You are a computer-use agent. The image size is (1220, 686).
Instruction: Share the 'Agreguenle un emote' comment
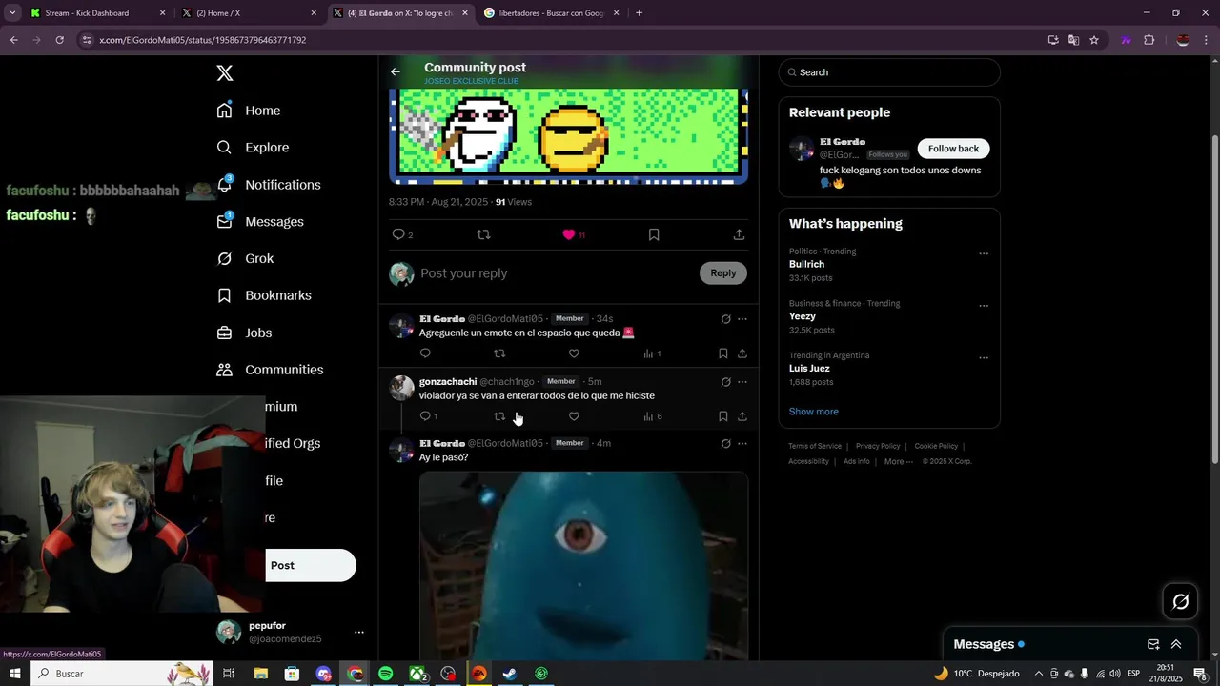(742, 353)
